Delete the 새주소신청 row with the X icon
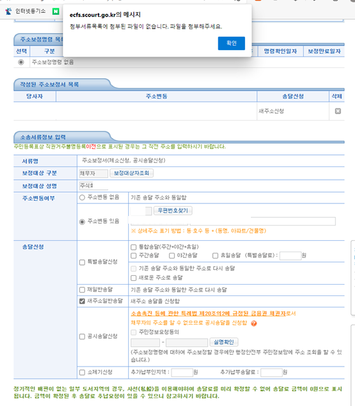 [338, 111]
